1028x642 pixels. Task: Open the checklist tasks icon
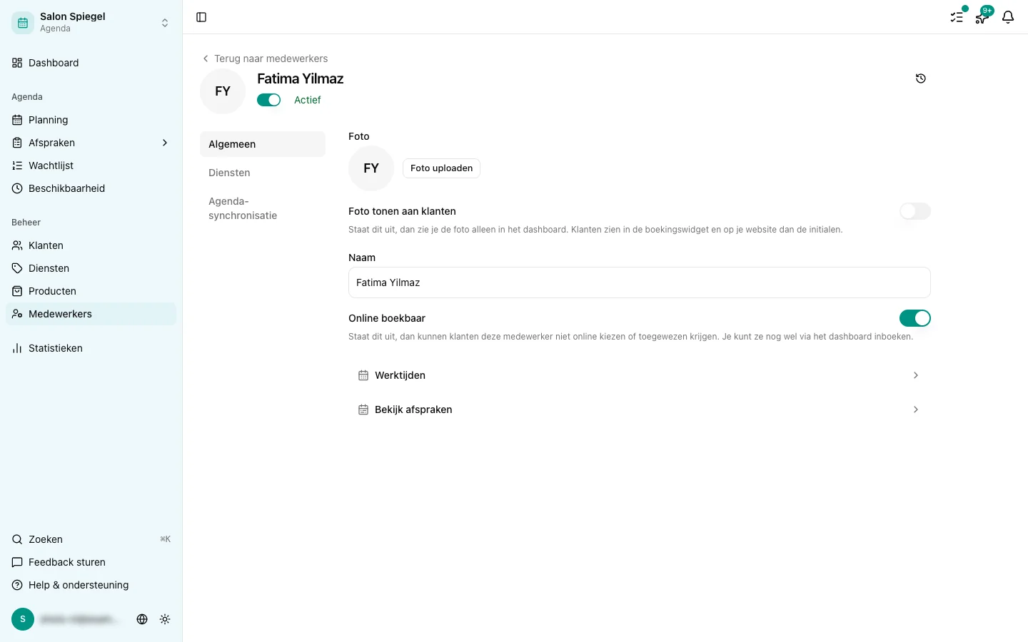click(x=957, y=17)
